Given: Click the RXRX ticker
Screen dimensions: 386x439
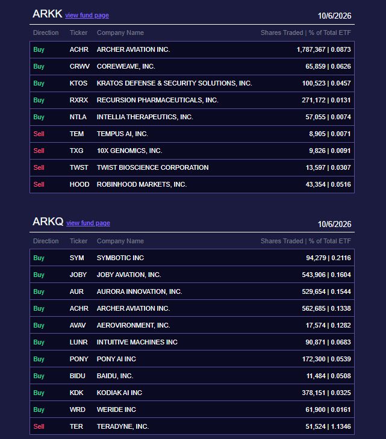Looking at the screenshot, I should [x=79, y=100].
